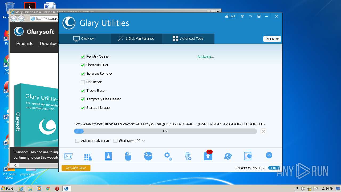
Task: Uncheck the Shortcuts Fixer checkbox
Action: coord(83,65)
